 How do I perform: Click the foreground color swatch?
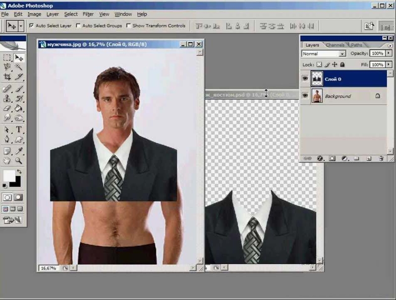click(9, 175)
